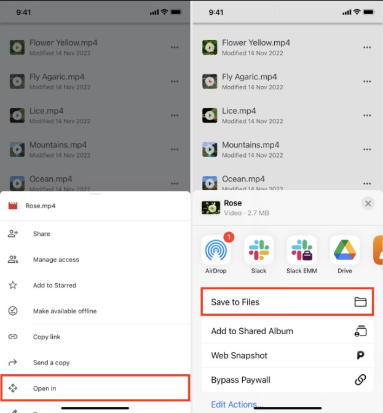This screenshot has width=383, height=413.
Task: Tap the AirDrop icon in share sheet
Action: (x=216, y=250)
